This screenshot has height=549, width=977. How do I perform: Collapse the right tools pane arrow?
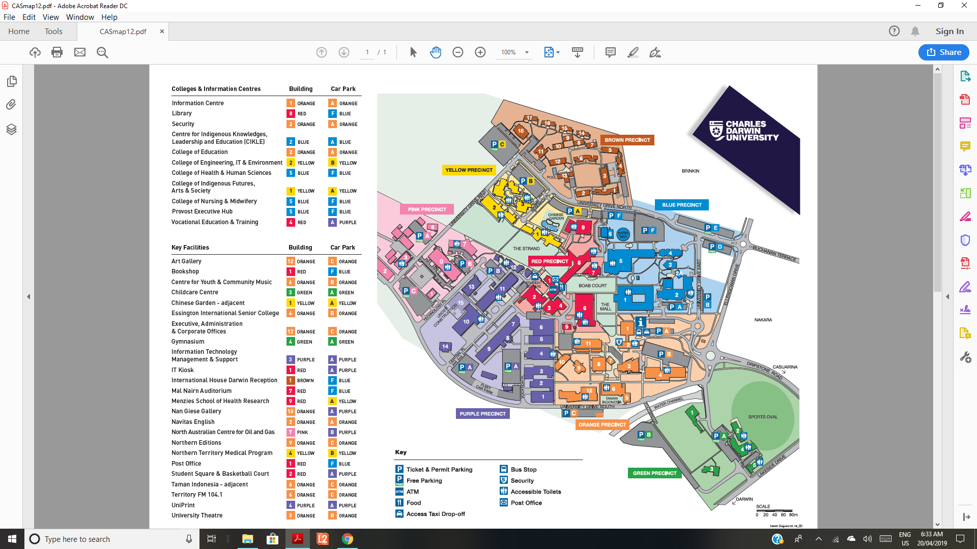(x=947, y=296)
